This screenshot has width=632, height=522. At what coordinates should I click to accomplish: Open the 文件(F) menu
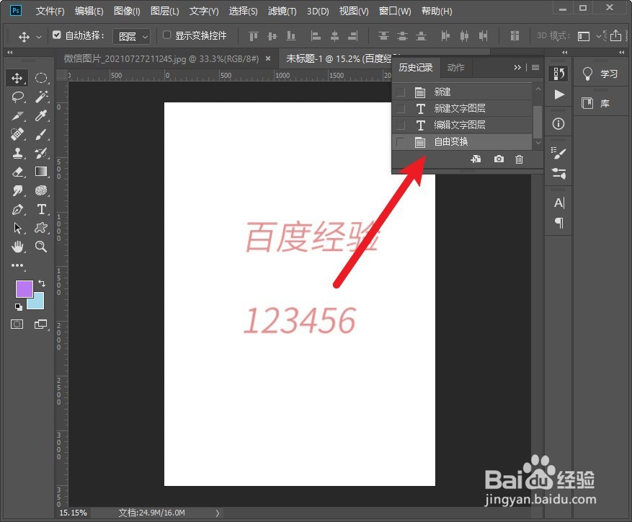[x=50, y=12]
